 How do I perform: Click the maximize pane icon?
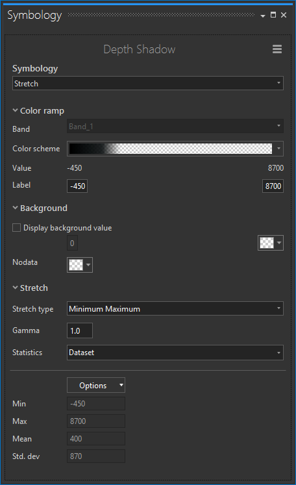point(273,15)
